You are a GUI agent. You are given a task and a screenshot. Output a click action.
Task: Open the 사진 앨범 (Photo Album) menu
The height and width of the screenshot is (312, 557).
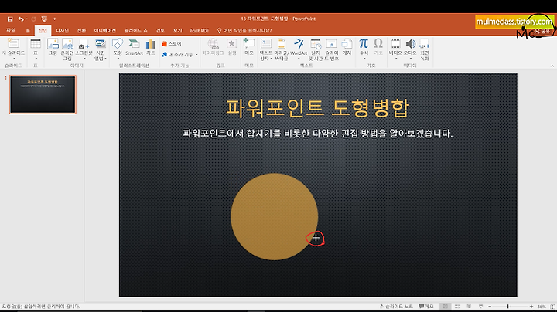[101, 49]
